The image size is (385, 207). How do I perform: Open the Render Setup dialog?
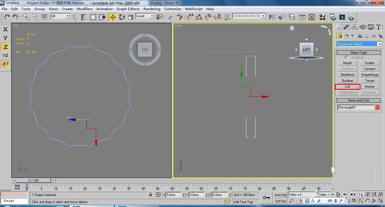click(x=333, y=17)
